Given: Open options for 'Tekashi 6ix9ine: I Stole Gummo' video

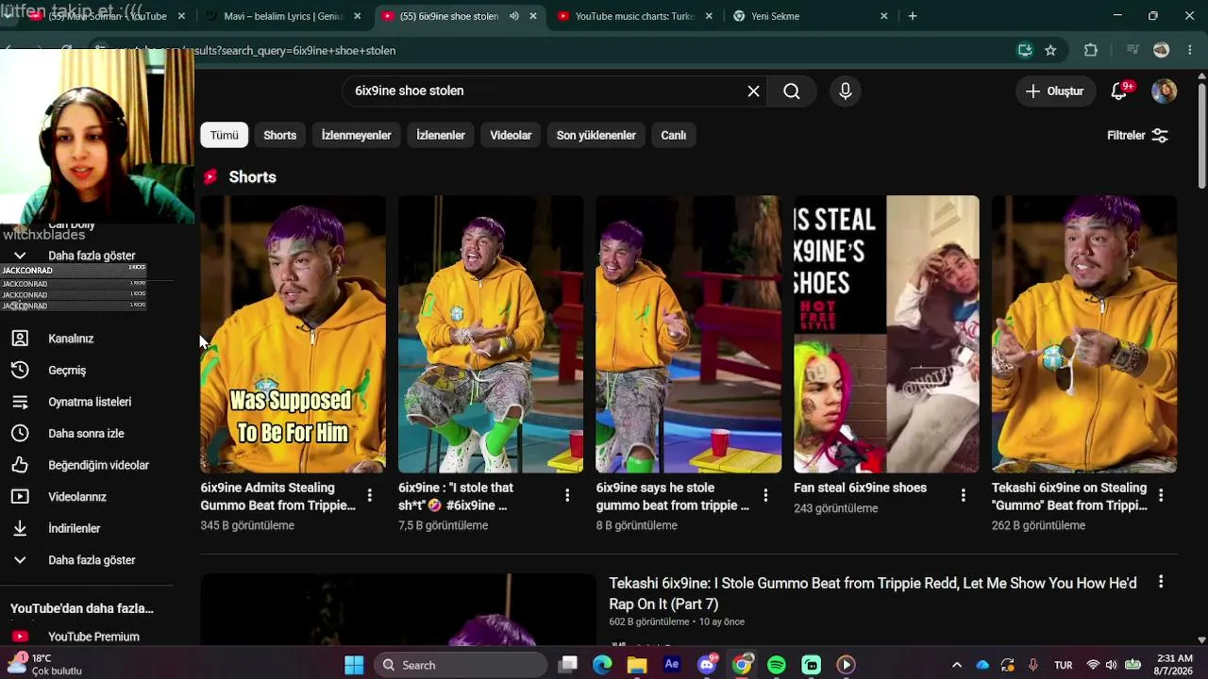Looking at the screenshot, I should [1161, 582].
